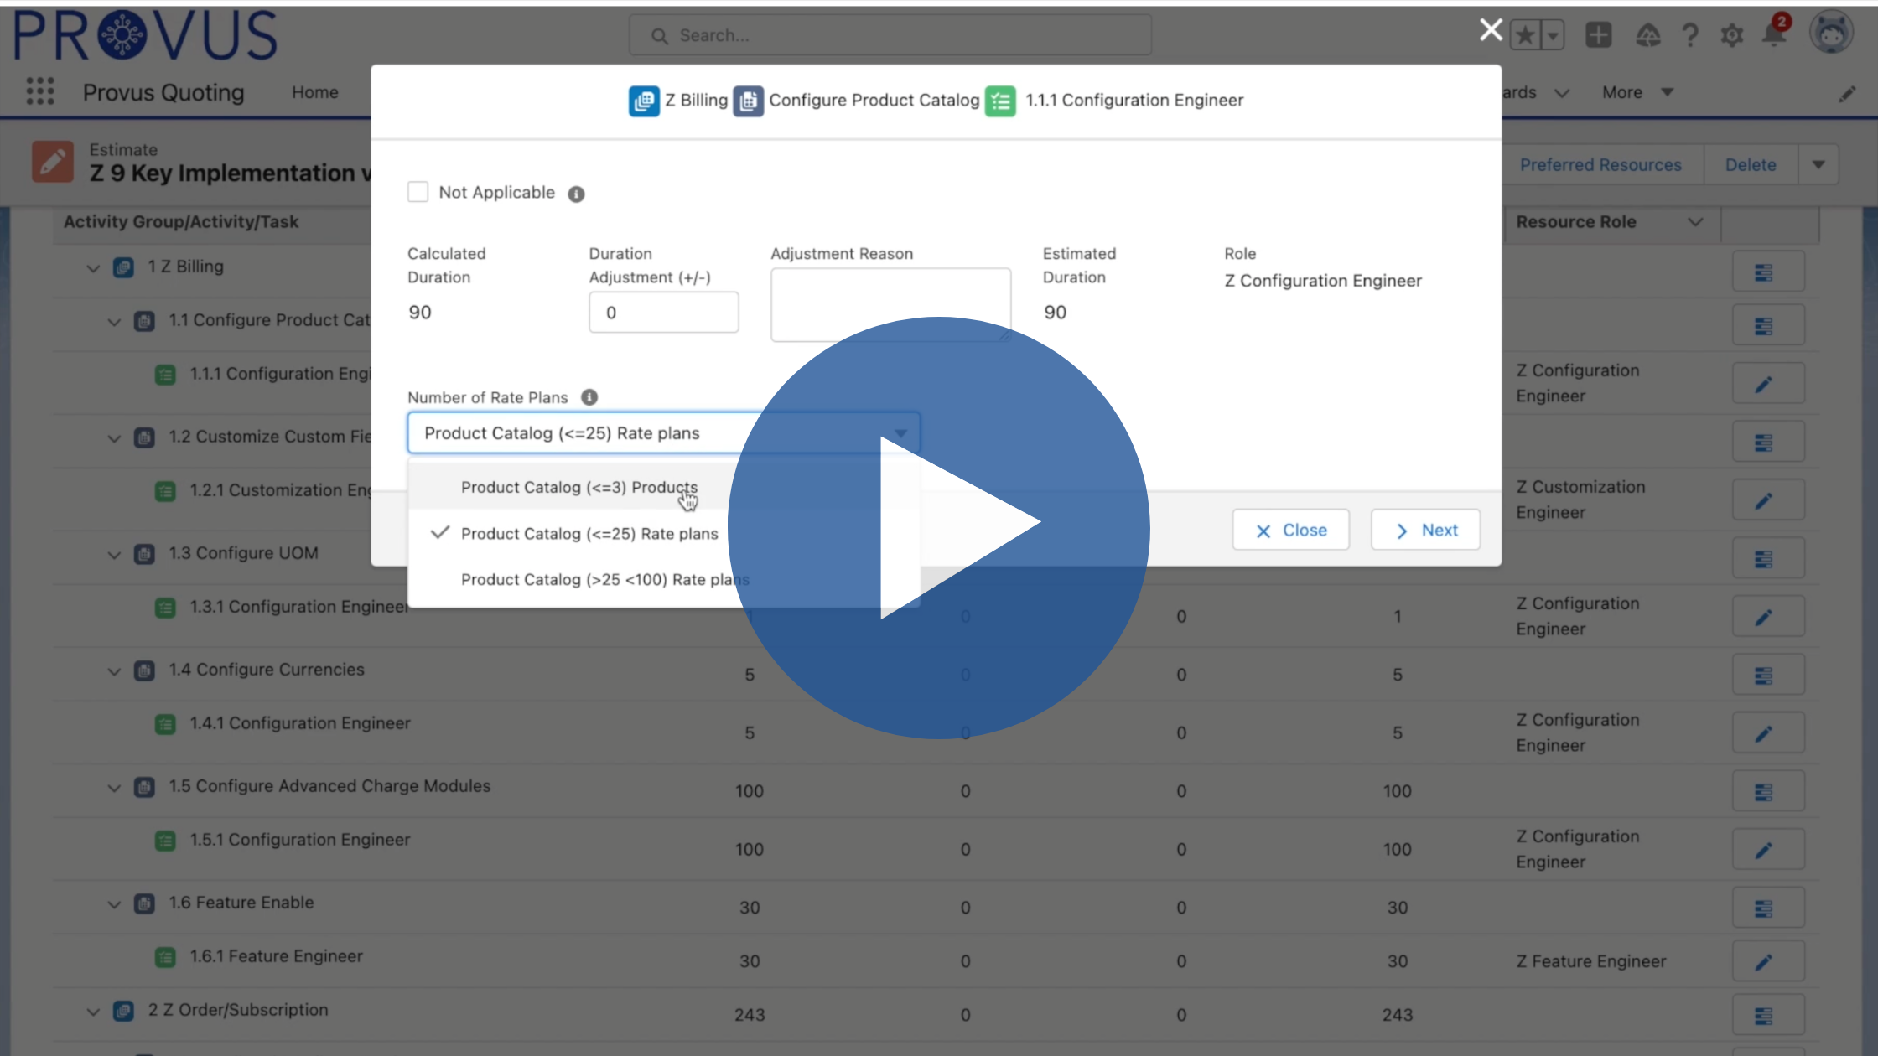Click the Duration Adjustment input field
1878x1056 pixels.
coord(663,311)
